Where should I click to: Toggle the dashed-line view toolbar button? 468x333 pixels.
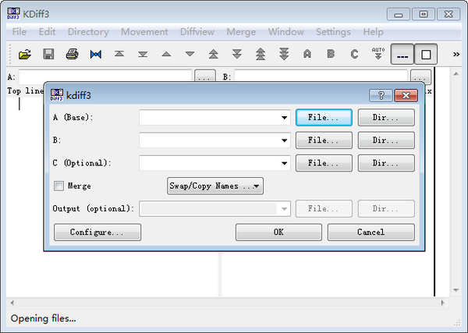(x=402, y=55)
